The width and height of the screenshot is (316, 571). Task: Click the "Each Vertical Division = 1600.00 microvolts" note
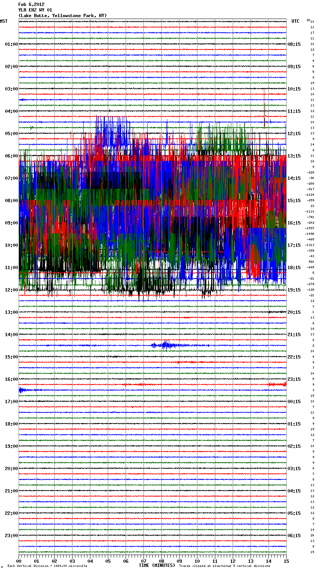47,566
